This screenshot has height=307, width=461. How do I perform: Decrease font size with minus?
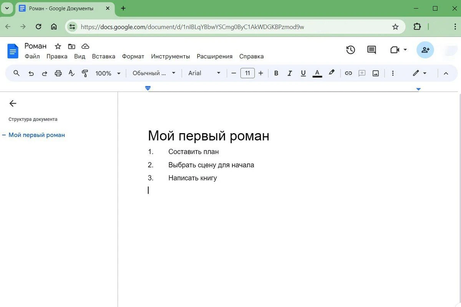[x=234, y=73]
